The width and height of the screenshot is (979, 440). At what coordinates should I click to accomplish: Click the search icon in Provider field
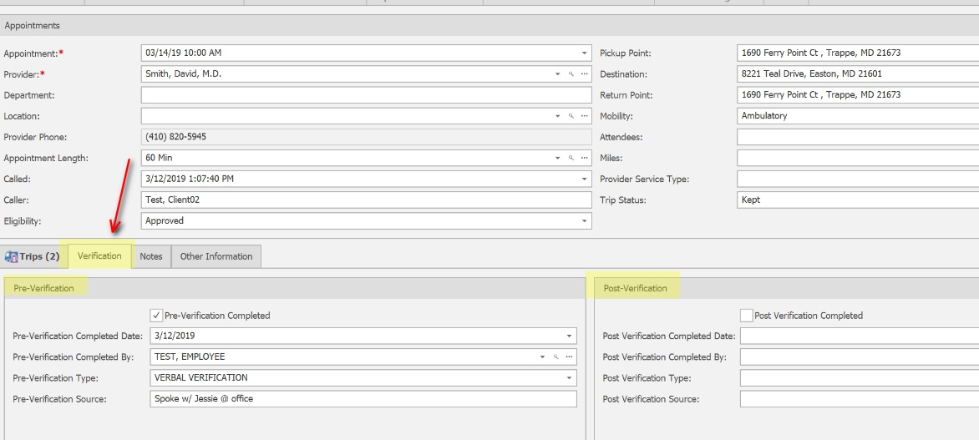click(571, 74)
